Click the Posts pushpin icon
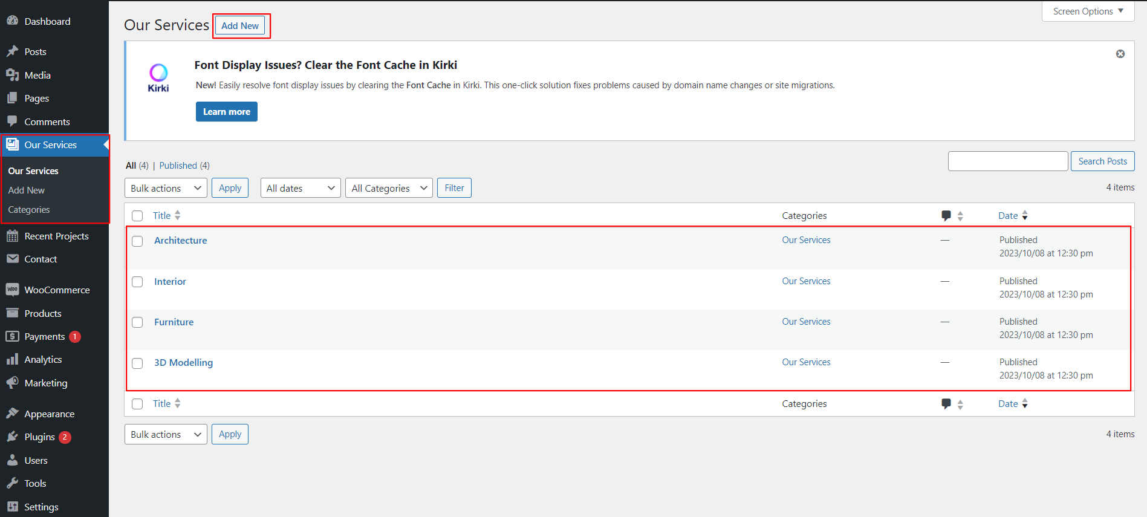This screenshot has width=1147, height=517. coord(12,51)
